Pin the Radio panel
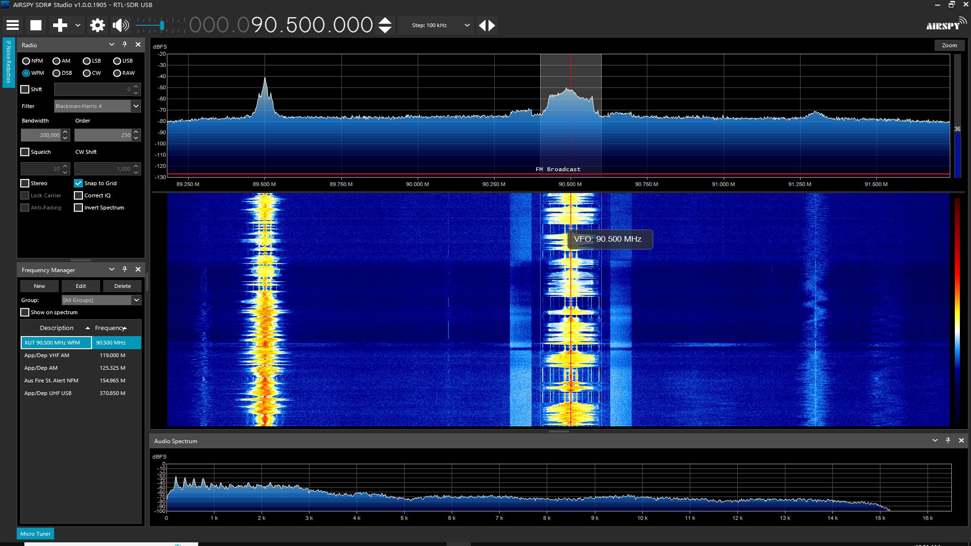 click(x=125, y=44)
